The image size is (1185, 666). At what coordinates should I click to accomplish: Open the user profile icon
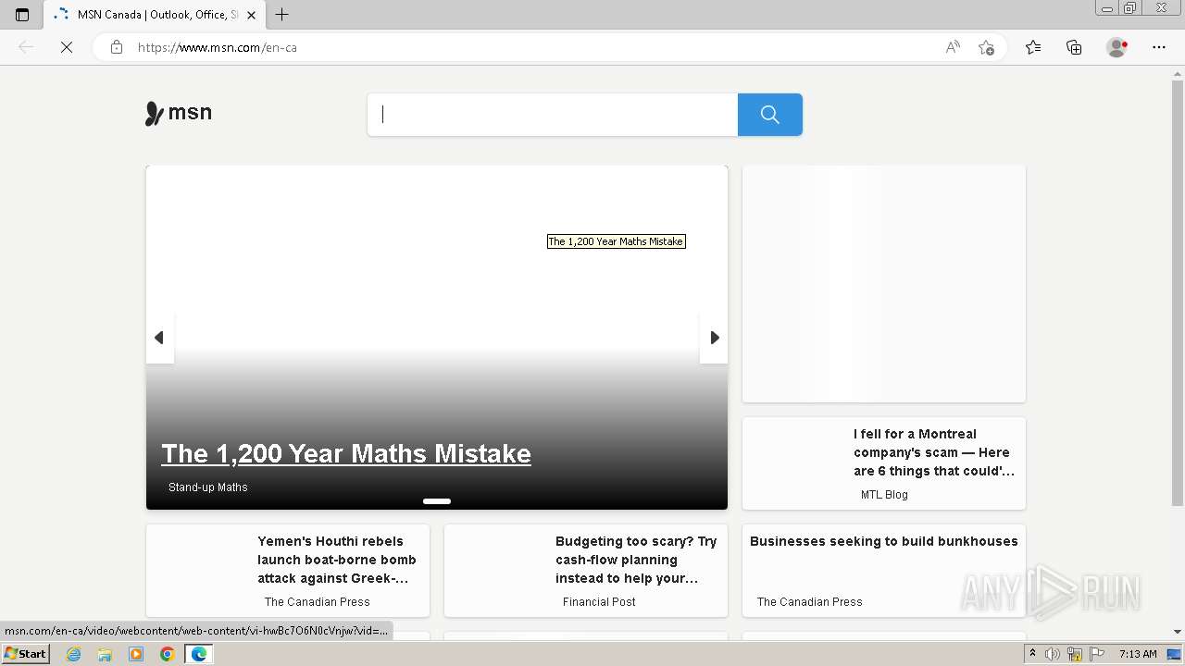click(x=1117, y=47)
